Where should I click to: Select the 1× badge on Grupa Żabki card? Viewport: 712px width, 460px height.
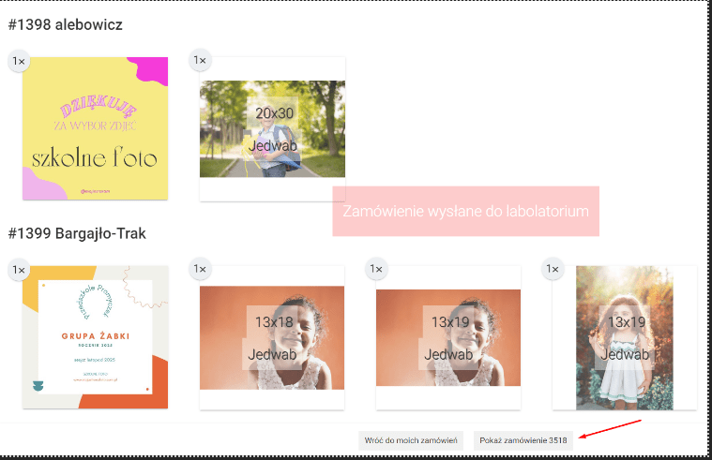(x=18, y=270)
